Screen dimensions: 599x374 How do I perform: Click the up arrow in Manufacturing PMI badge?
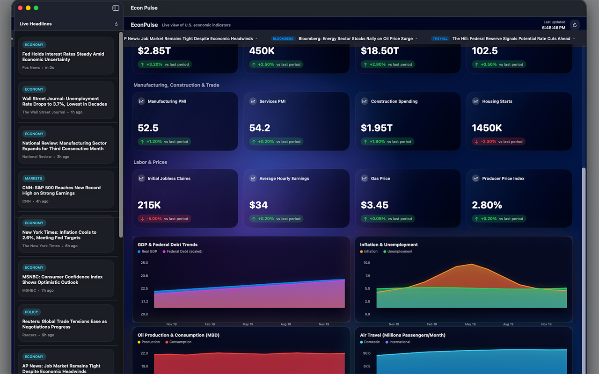click(142, 142)
